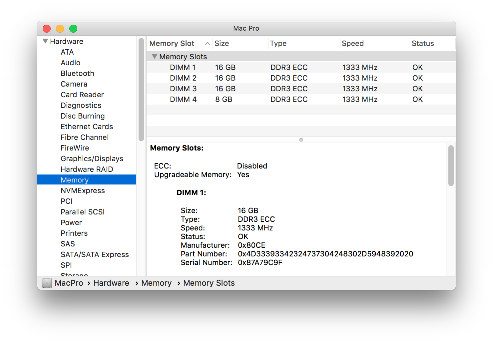Image resolution: width=493 pixels, height=343 pixels.
Task: Collapse the Hardware tree in sidebar
Action: click(45, 41)
